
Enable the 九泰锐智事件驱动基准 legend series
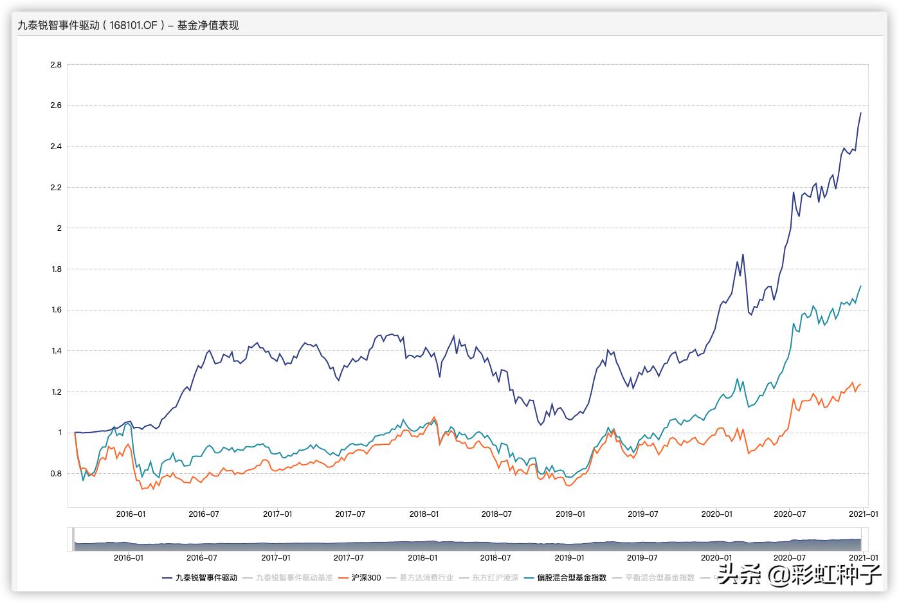point(295,578)
